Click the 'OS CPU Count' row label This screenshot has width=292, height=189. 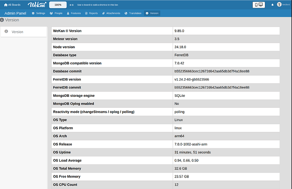65,184
